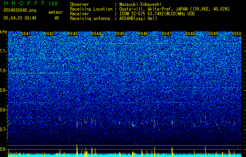Click the 1.0 frequency axis label
246x157 pixels.
pos(4,71)
